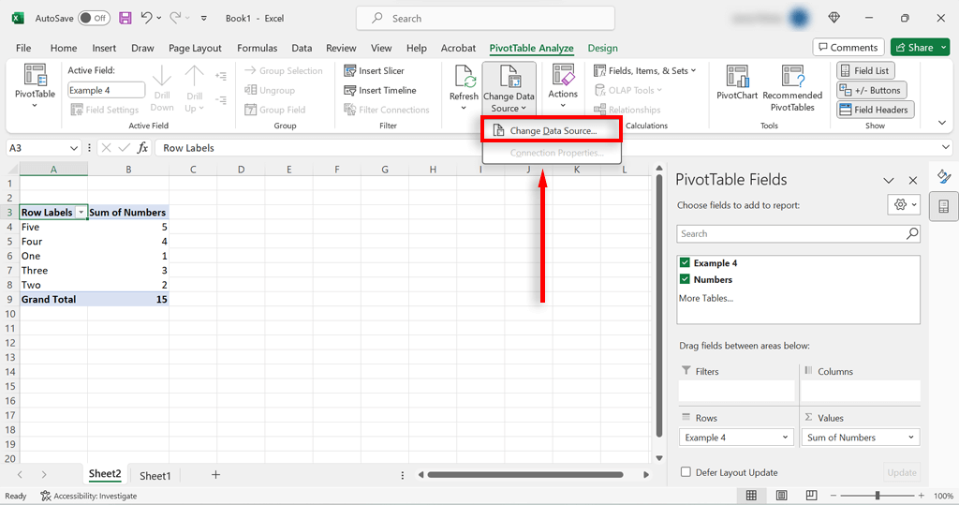Screen dimensions: 959x505
Task: Click the PivotTable Fields search box
Action: pyautogui.click(x=798, y=233)
